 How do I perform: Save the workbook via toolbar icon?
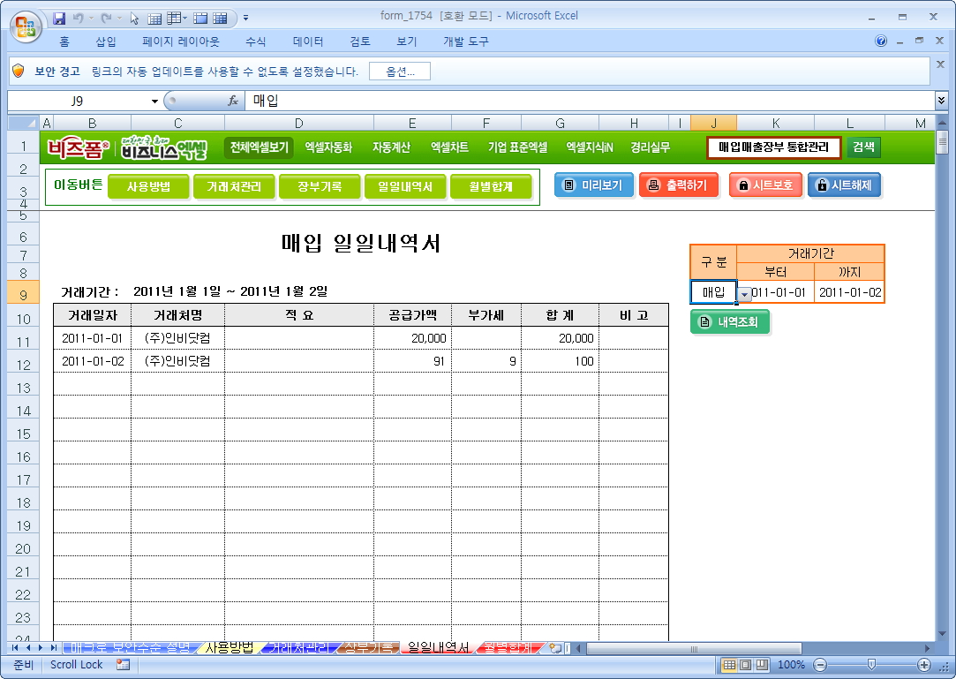[x=59, y=18]
